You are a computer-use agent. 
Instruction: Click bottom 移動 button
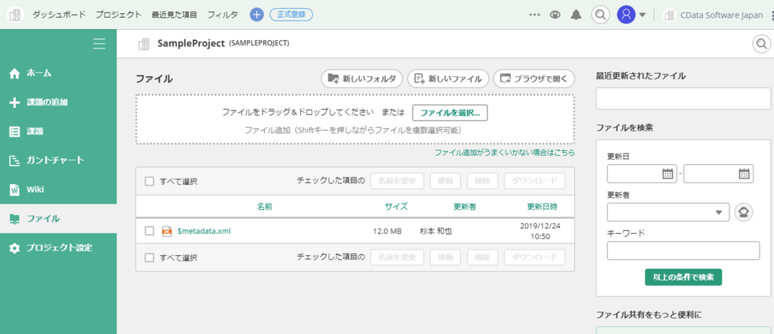pyautogui.click(x=446, y=257)
